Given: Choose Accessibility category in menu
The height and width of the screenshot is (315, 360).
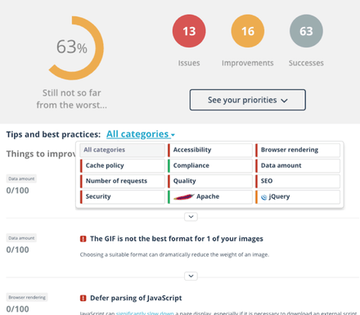Looking at the screenshot, I should (x=210, y=150).
